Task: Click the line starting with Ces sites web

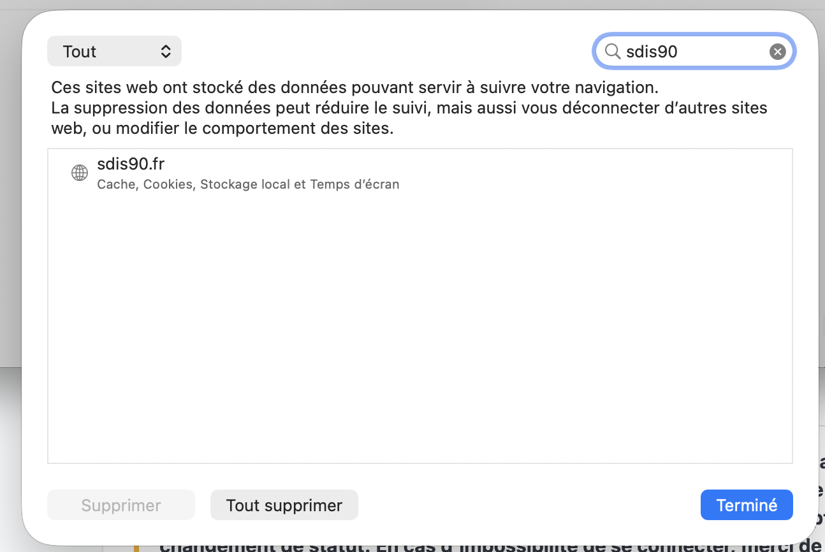Action: [354, 87]
